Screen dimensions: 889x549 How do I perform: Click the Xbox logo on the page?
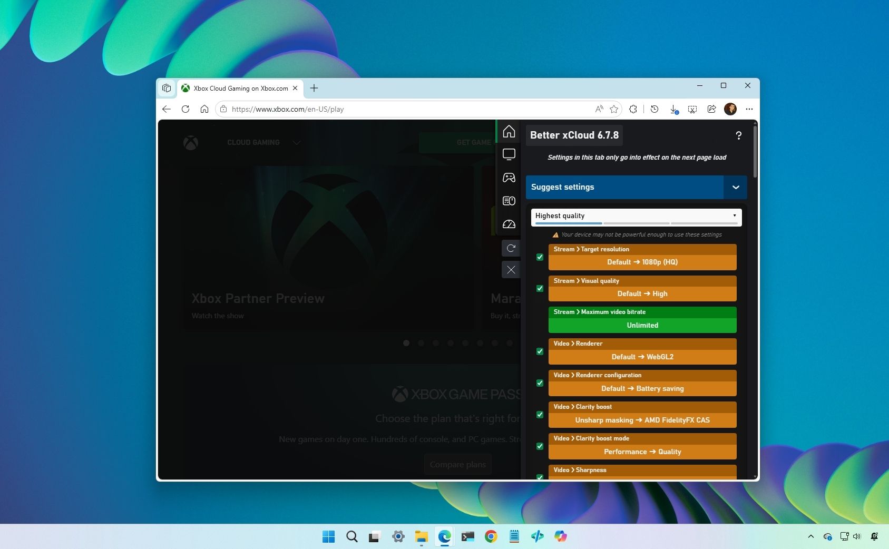coord(191,142)
